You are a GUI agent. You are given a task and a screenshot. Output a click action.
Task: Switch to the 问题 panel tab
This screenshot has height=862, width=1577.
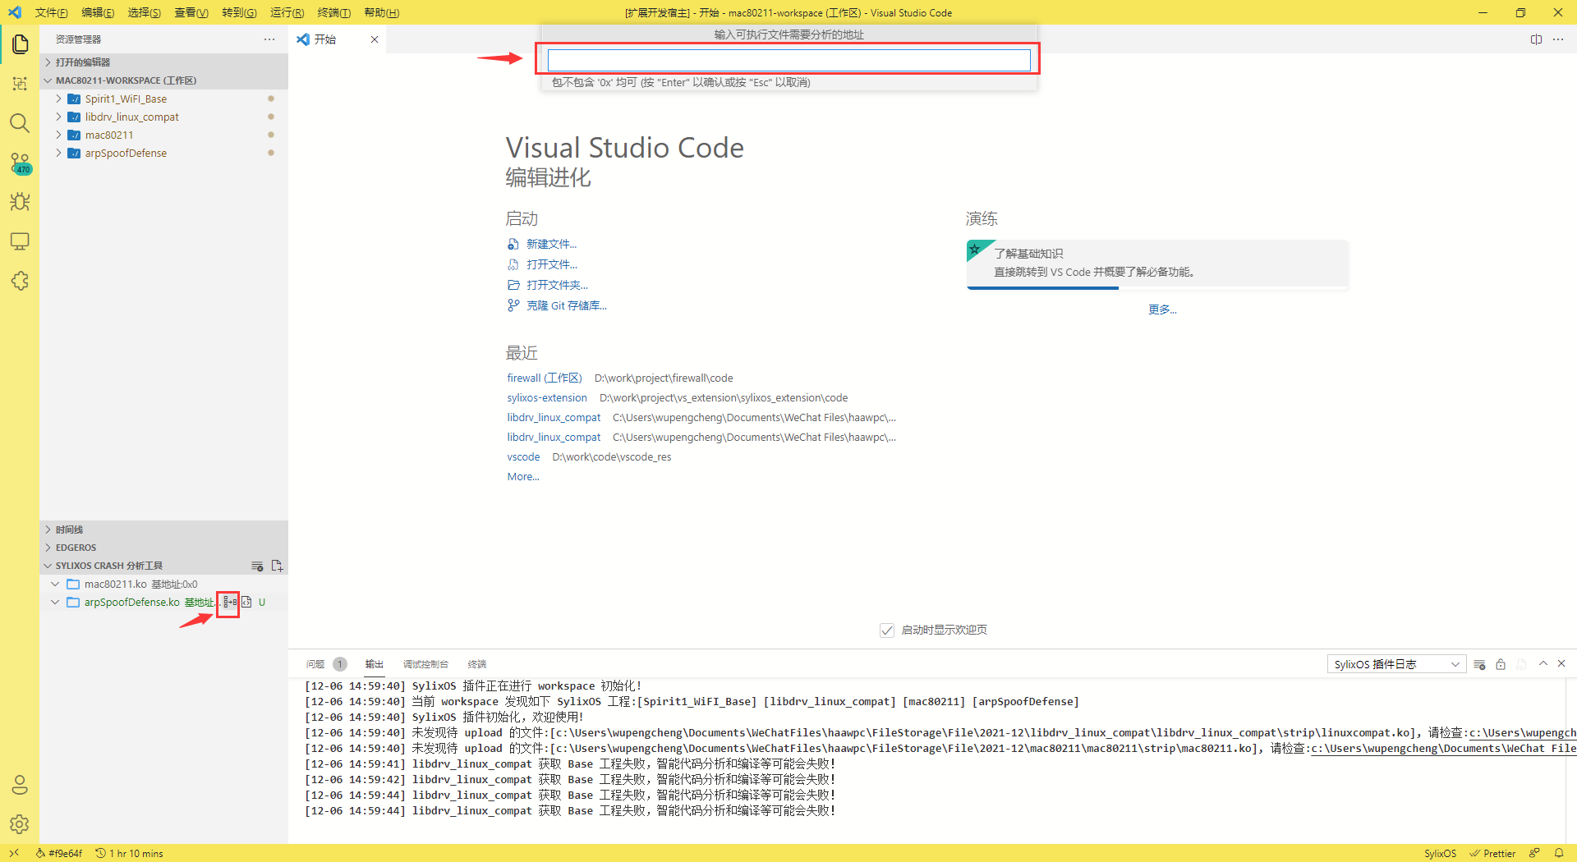click(x=315, y=664)
